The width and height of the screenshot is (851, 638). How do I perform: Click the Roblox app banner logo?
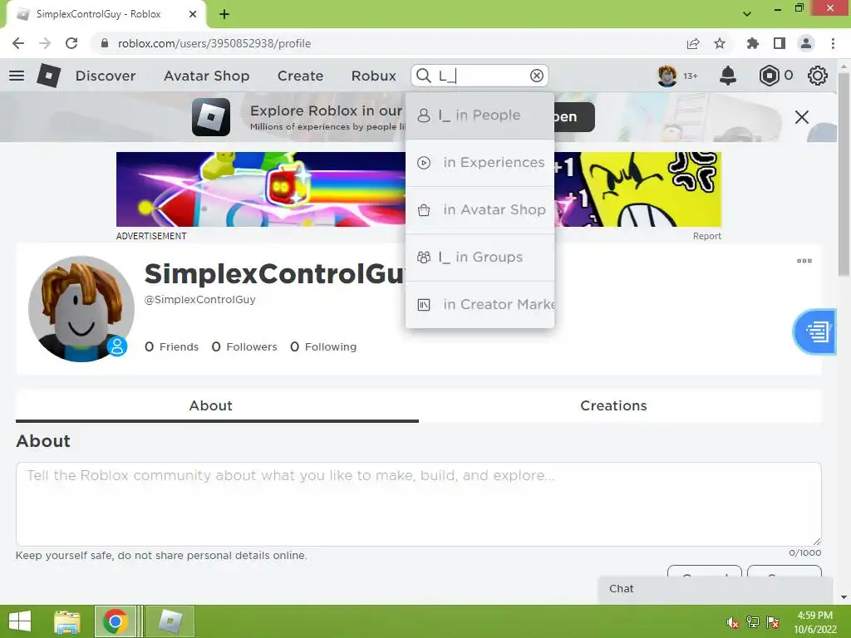[211, 116]
